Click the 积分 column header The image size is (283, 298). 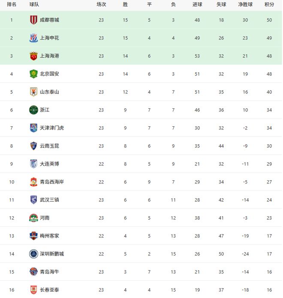point(270,4)
